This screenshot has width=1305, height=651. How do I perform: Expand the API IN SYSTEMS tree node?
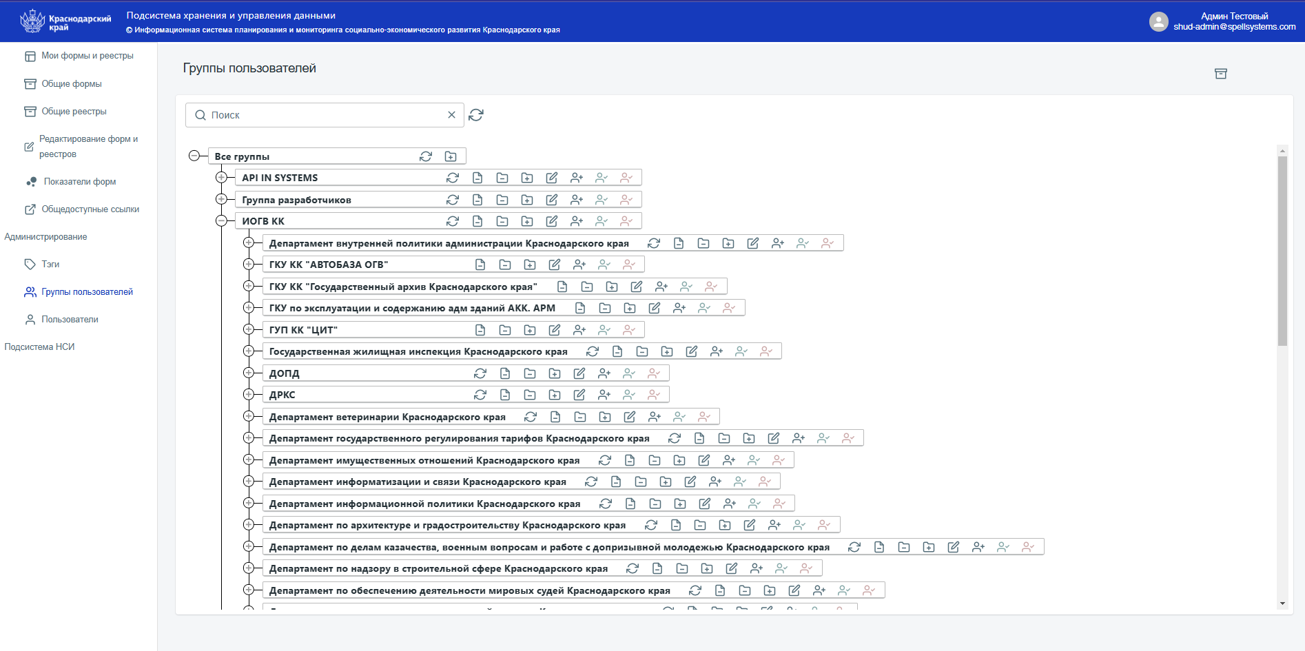coord(221,178)
